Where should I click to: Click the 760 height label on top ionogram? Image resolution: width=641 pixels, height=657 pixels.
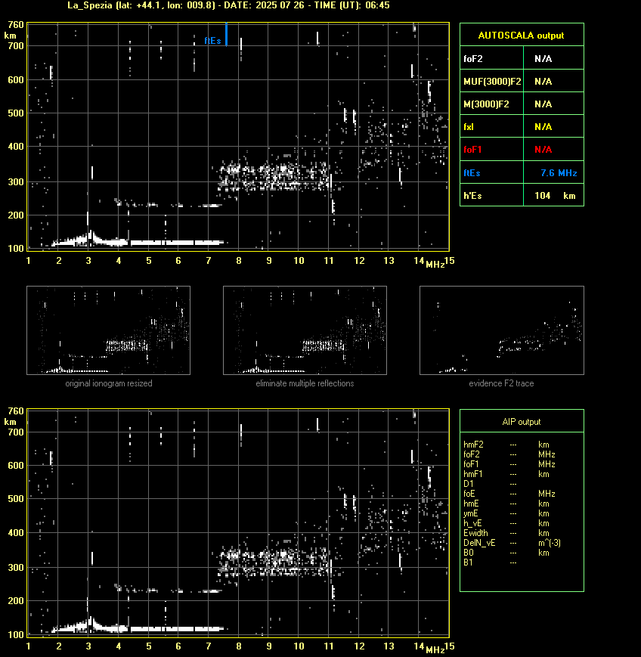(x=16, y=25)
